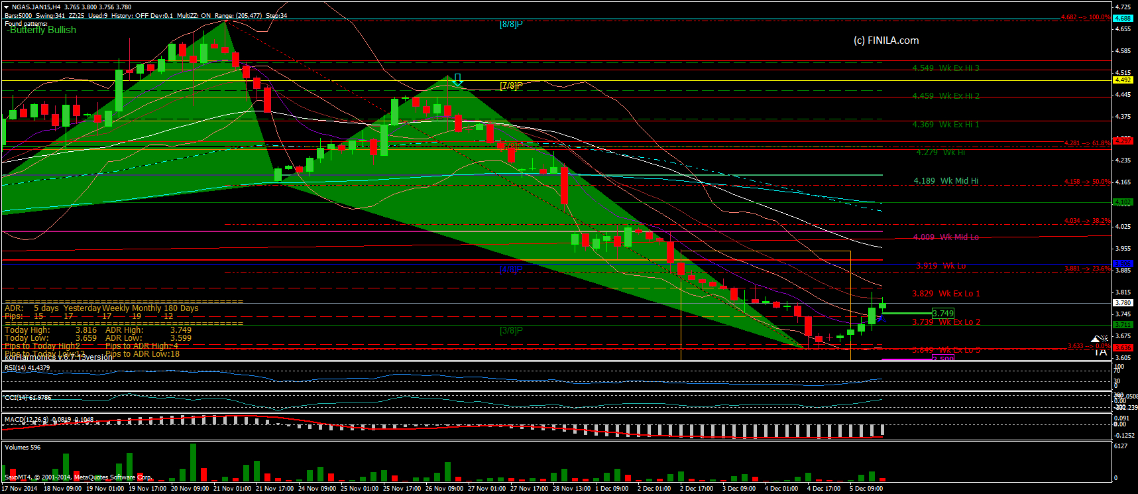Click the [8/8]P Murrey level label
This screenshot has height=494, width=1138.
tap(511, 24)
